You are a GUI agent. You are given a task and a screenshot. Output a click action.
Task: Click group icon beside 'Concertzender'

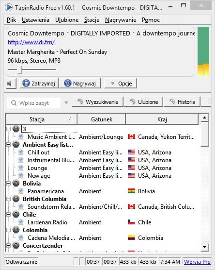16,245
